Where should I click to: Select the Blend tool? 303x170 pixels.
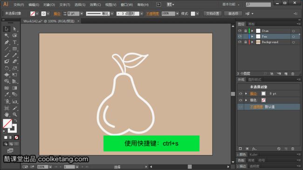point(14,95)
